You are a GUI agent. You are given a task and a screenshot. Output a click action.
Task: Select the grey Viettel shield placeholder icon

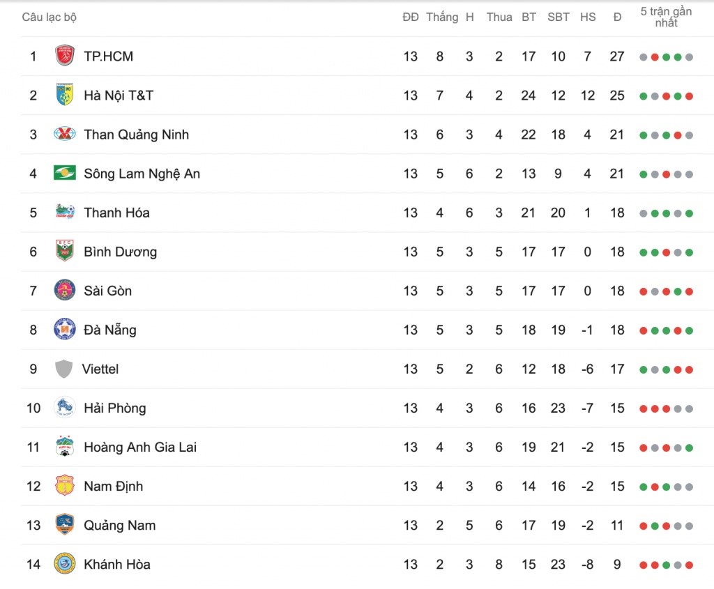63,369
